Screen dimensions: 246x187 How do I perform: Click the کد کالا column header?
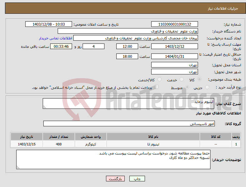click(216, 137)
